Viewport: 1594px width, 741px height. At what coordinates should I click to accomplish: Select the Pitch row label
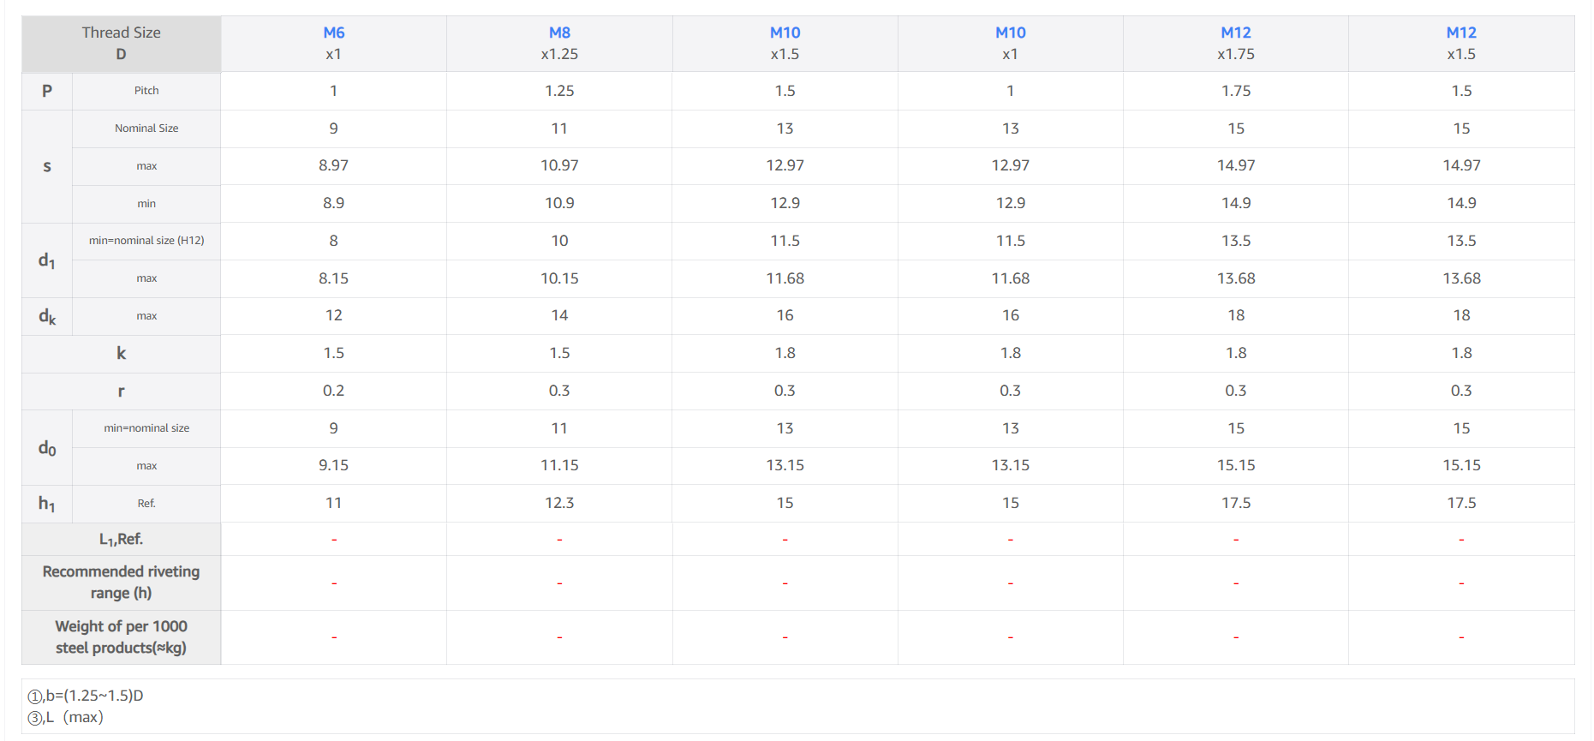(146, 91)
